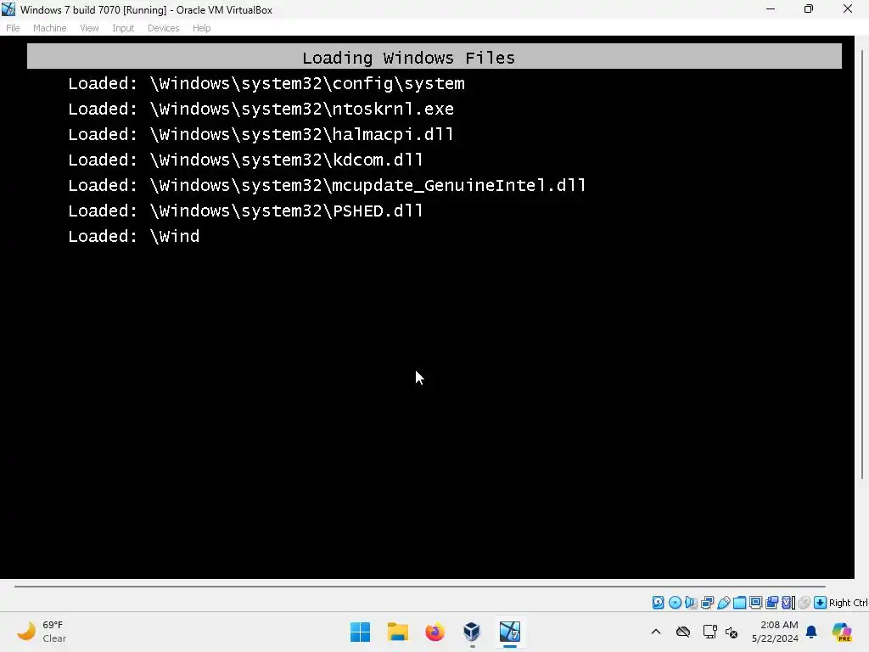
Task: Click the mcupdate_GenuineIntel.dll loaded line
Action: [x=327, y=185]
